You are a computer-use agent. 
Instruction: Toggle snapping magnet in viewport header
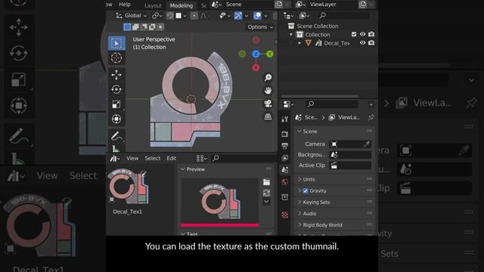tap(170, 16)
